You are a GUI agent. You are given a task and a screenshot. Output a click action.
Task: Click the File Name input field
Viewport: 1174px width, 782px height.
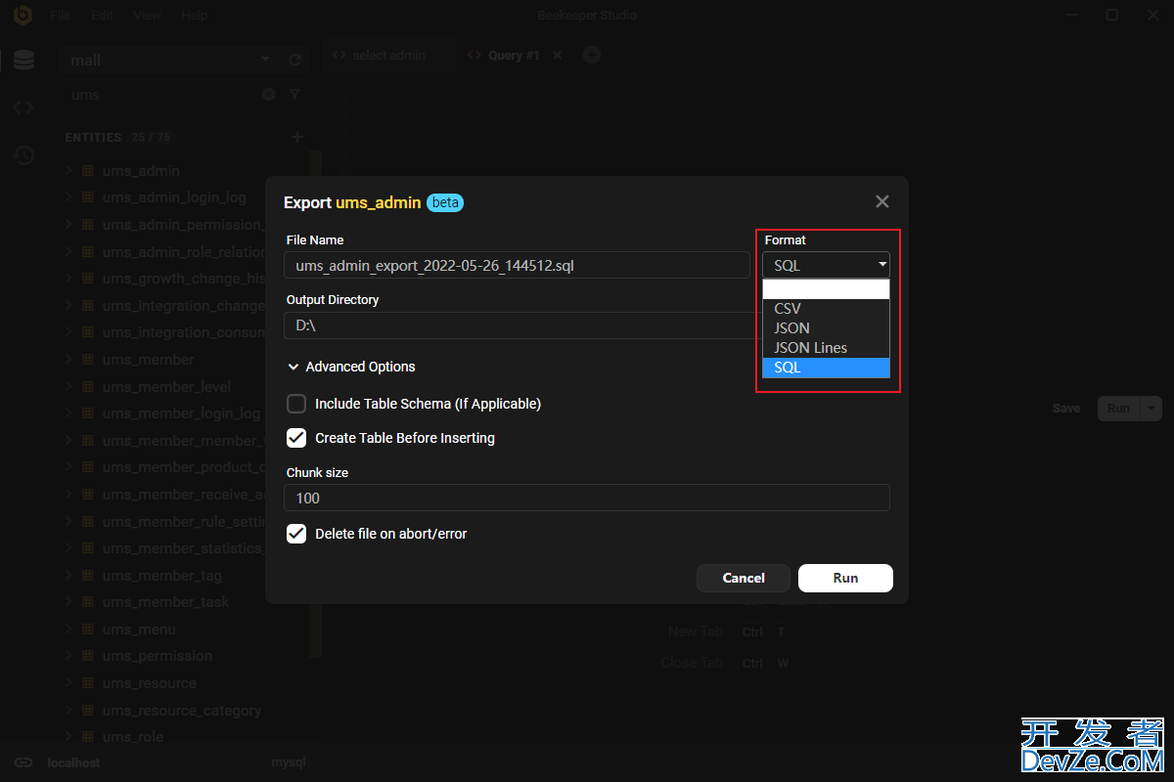click(518, 265)
